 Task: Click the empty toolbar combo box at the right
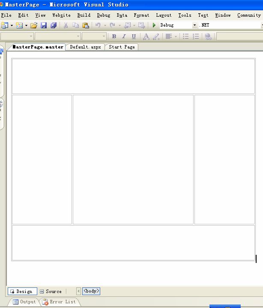240,36
